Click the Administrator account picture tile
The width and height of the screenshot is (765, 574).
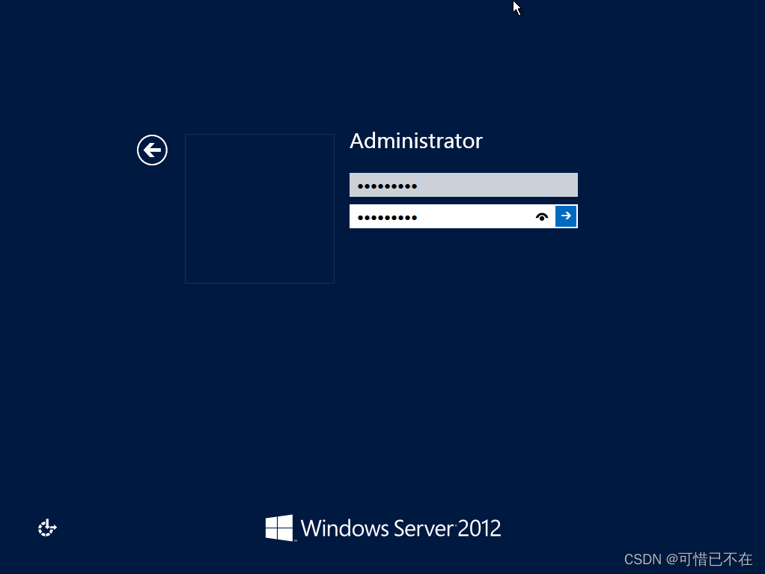(x=260, y=209)
